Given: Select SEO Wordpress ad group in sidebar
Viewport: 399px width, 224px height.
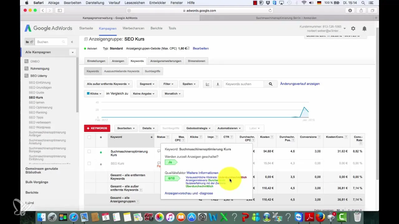Looking at the screenshot, I should (x=40, y=128).
